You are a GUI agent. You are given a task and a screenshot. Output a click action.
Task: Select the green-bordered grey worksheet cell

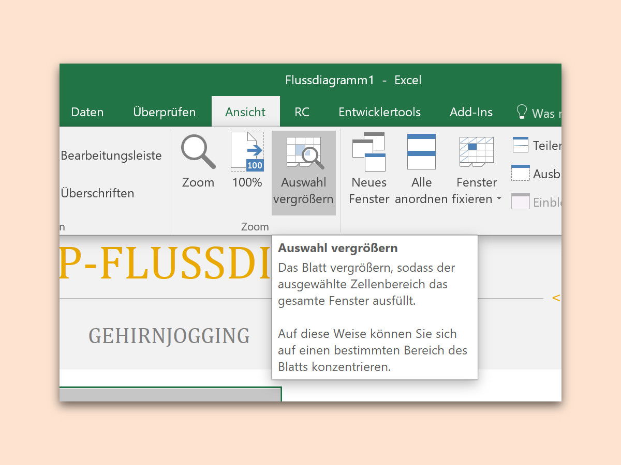[x=170, y=394]
